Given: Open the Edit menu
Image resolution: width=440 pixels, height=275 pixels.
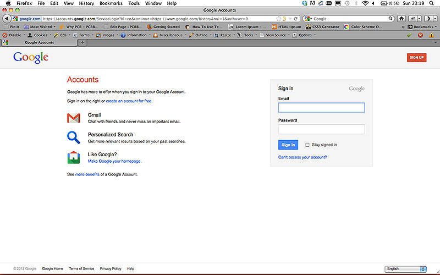Looking at the screenshot, I should click(54, 3).
